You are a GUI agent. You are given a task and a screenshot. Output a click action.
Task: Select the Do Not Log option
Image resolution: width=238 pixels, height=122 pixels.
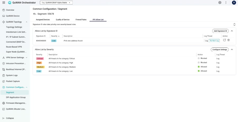(x=214, y=41)
